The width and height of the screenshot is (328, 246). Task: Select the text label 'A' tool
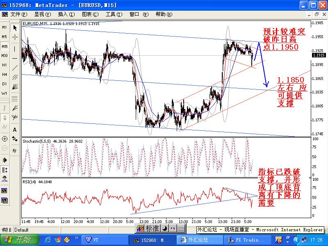tap(15, 130)
